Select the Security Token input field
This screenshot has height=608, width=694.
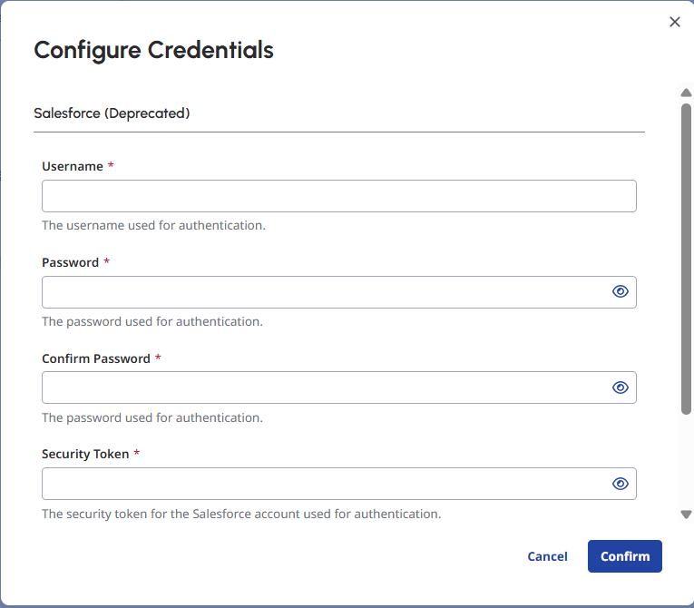point(339,484)
